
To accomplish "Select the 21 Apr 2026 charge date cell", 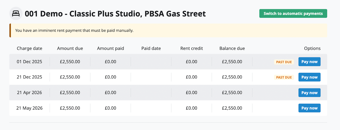I will [x=29, y=93].
